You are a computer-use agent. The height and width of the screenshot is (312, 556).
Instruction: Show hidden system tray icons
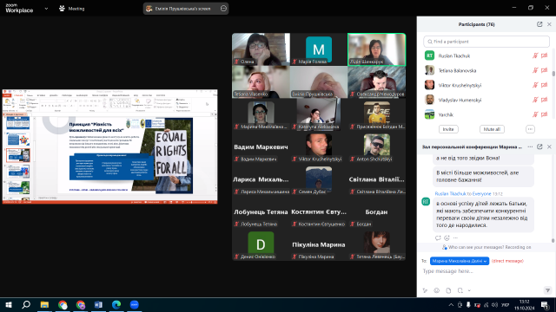coord(451,304)
